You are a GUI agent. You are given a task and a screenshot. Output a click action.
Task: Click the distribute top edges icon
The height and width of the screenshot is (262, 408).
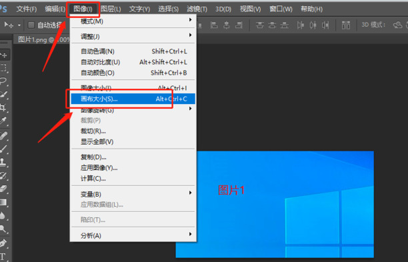click(x=260, y=25)
